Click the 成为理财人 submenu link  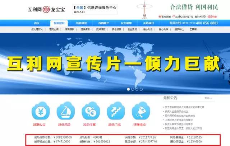(37, 29)
